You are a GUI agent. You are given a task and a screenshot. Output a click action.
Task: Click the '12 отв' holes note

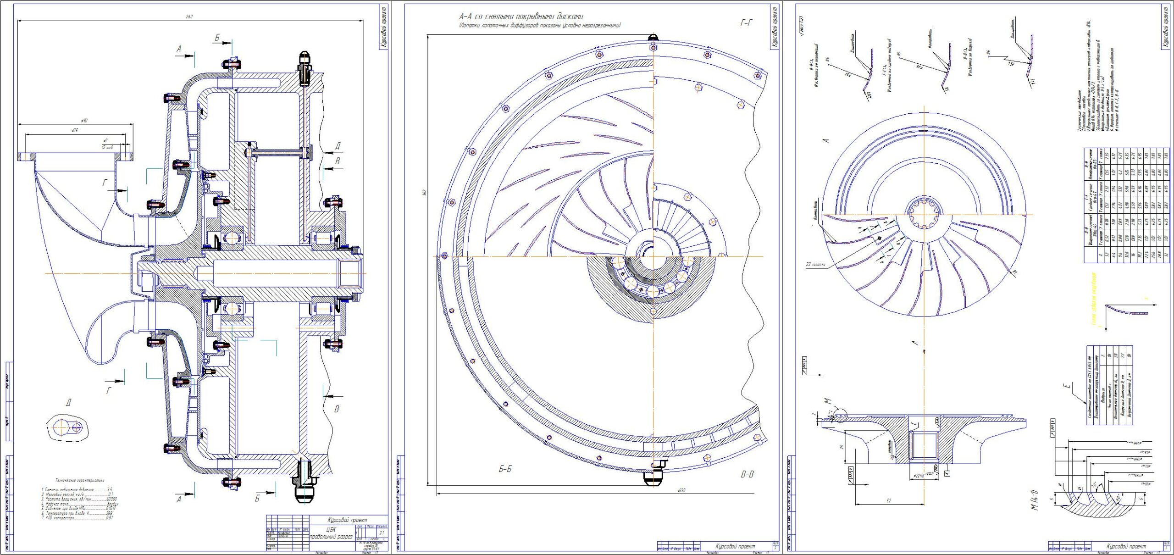click(107, 147)
